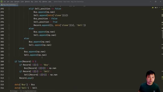Close the Algo_Test (Tutorial).py tab
The height and width of the screenshot is (92, 163).
[x=17, y=5]
